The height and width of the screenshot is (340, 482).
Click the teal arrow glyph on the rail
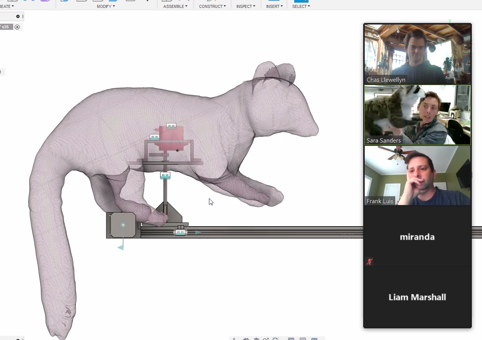(x=198, y=232)
